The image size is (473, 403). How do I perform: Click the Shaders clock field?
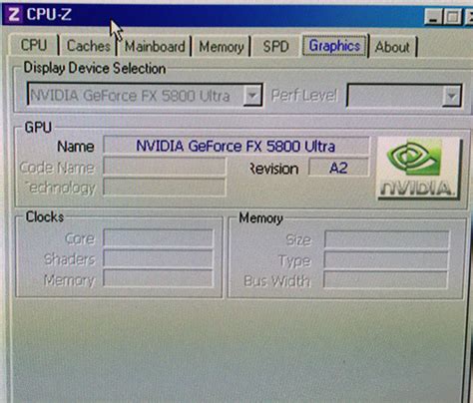[158, 258]
